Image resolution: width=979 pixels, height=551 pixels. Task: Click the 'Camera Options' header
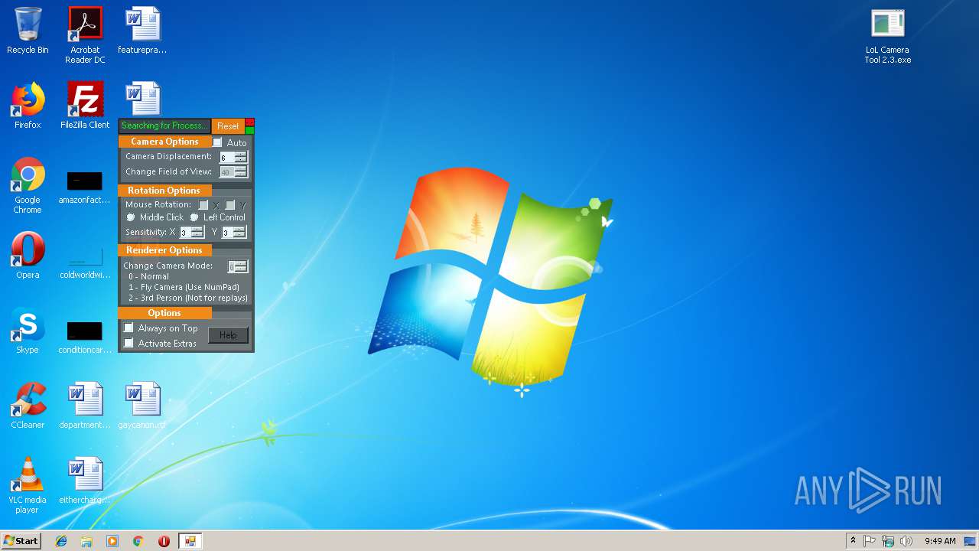(x=164, y=142)
